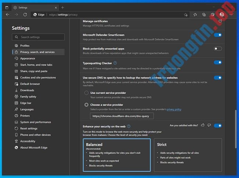239x178 pixels.
Task: Open the tab actions menu icon
Action: click(7, 7)
